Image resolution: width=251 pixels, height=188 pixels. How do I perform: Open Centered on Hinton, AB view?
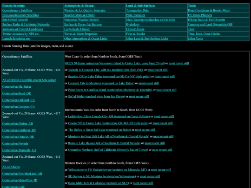coord(18,123)
